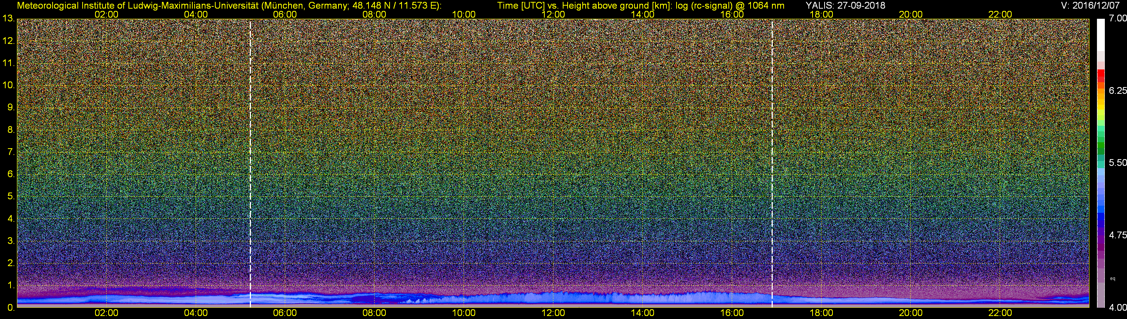
Task: Click the 08:00 label on the bottom time axis
Action: (375, 313)
